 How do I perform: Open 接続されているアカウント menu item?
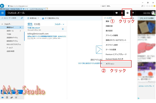pos(116,40)
